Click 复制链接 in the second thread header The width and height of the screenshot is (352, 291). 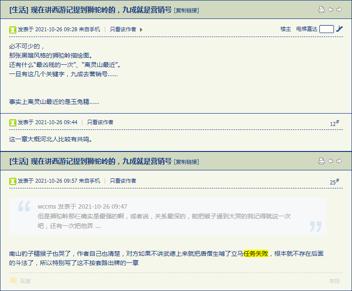(186, 162)
